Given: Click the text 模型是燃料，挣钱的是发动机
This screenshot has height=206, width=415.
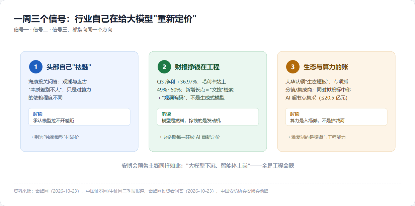Looking at the screenshot, I should pos(191,120).
